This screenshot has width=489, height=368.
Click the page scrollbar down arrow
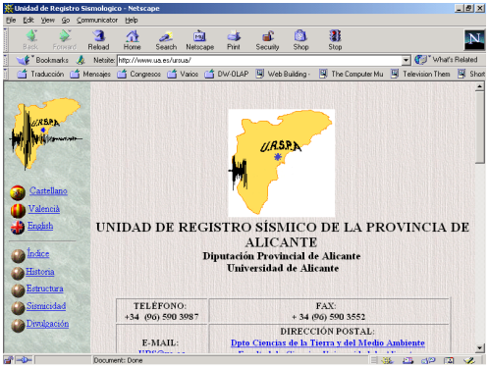479,348
